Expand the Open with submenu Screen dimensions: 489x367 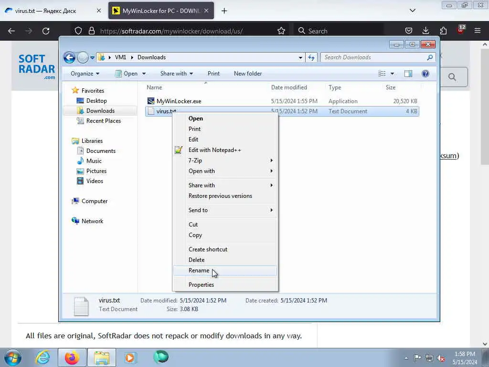(225, 171)
